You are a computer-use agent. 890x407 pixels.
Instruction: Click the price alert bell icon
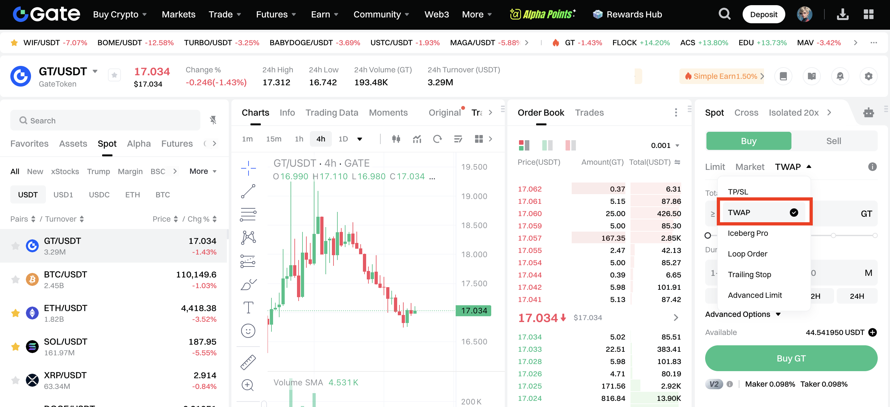[840, 76]
